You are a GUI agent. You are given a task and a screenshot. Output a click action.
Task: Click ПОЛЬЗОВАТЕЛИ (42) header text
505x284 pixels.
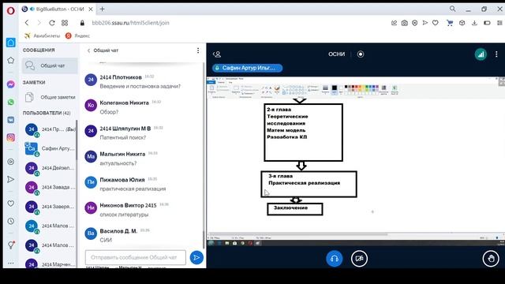tap(47, 113)
